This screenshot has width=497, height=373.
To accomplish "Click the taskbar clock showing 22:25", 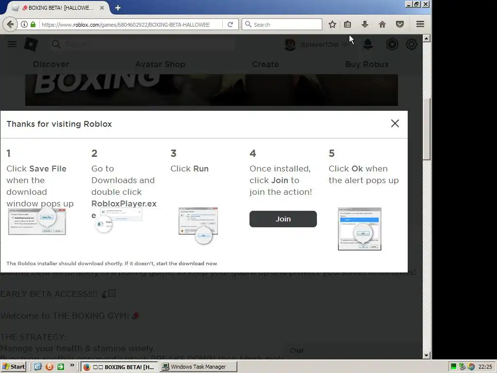I will (x=485, y=367).
